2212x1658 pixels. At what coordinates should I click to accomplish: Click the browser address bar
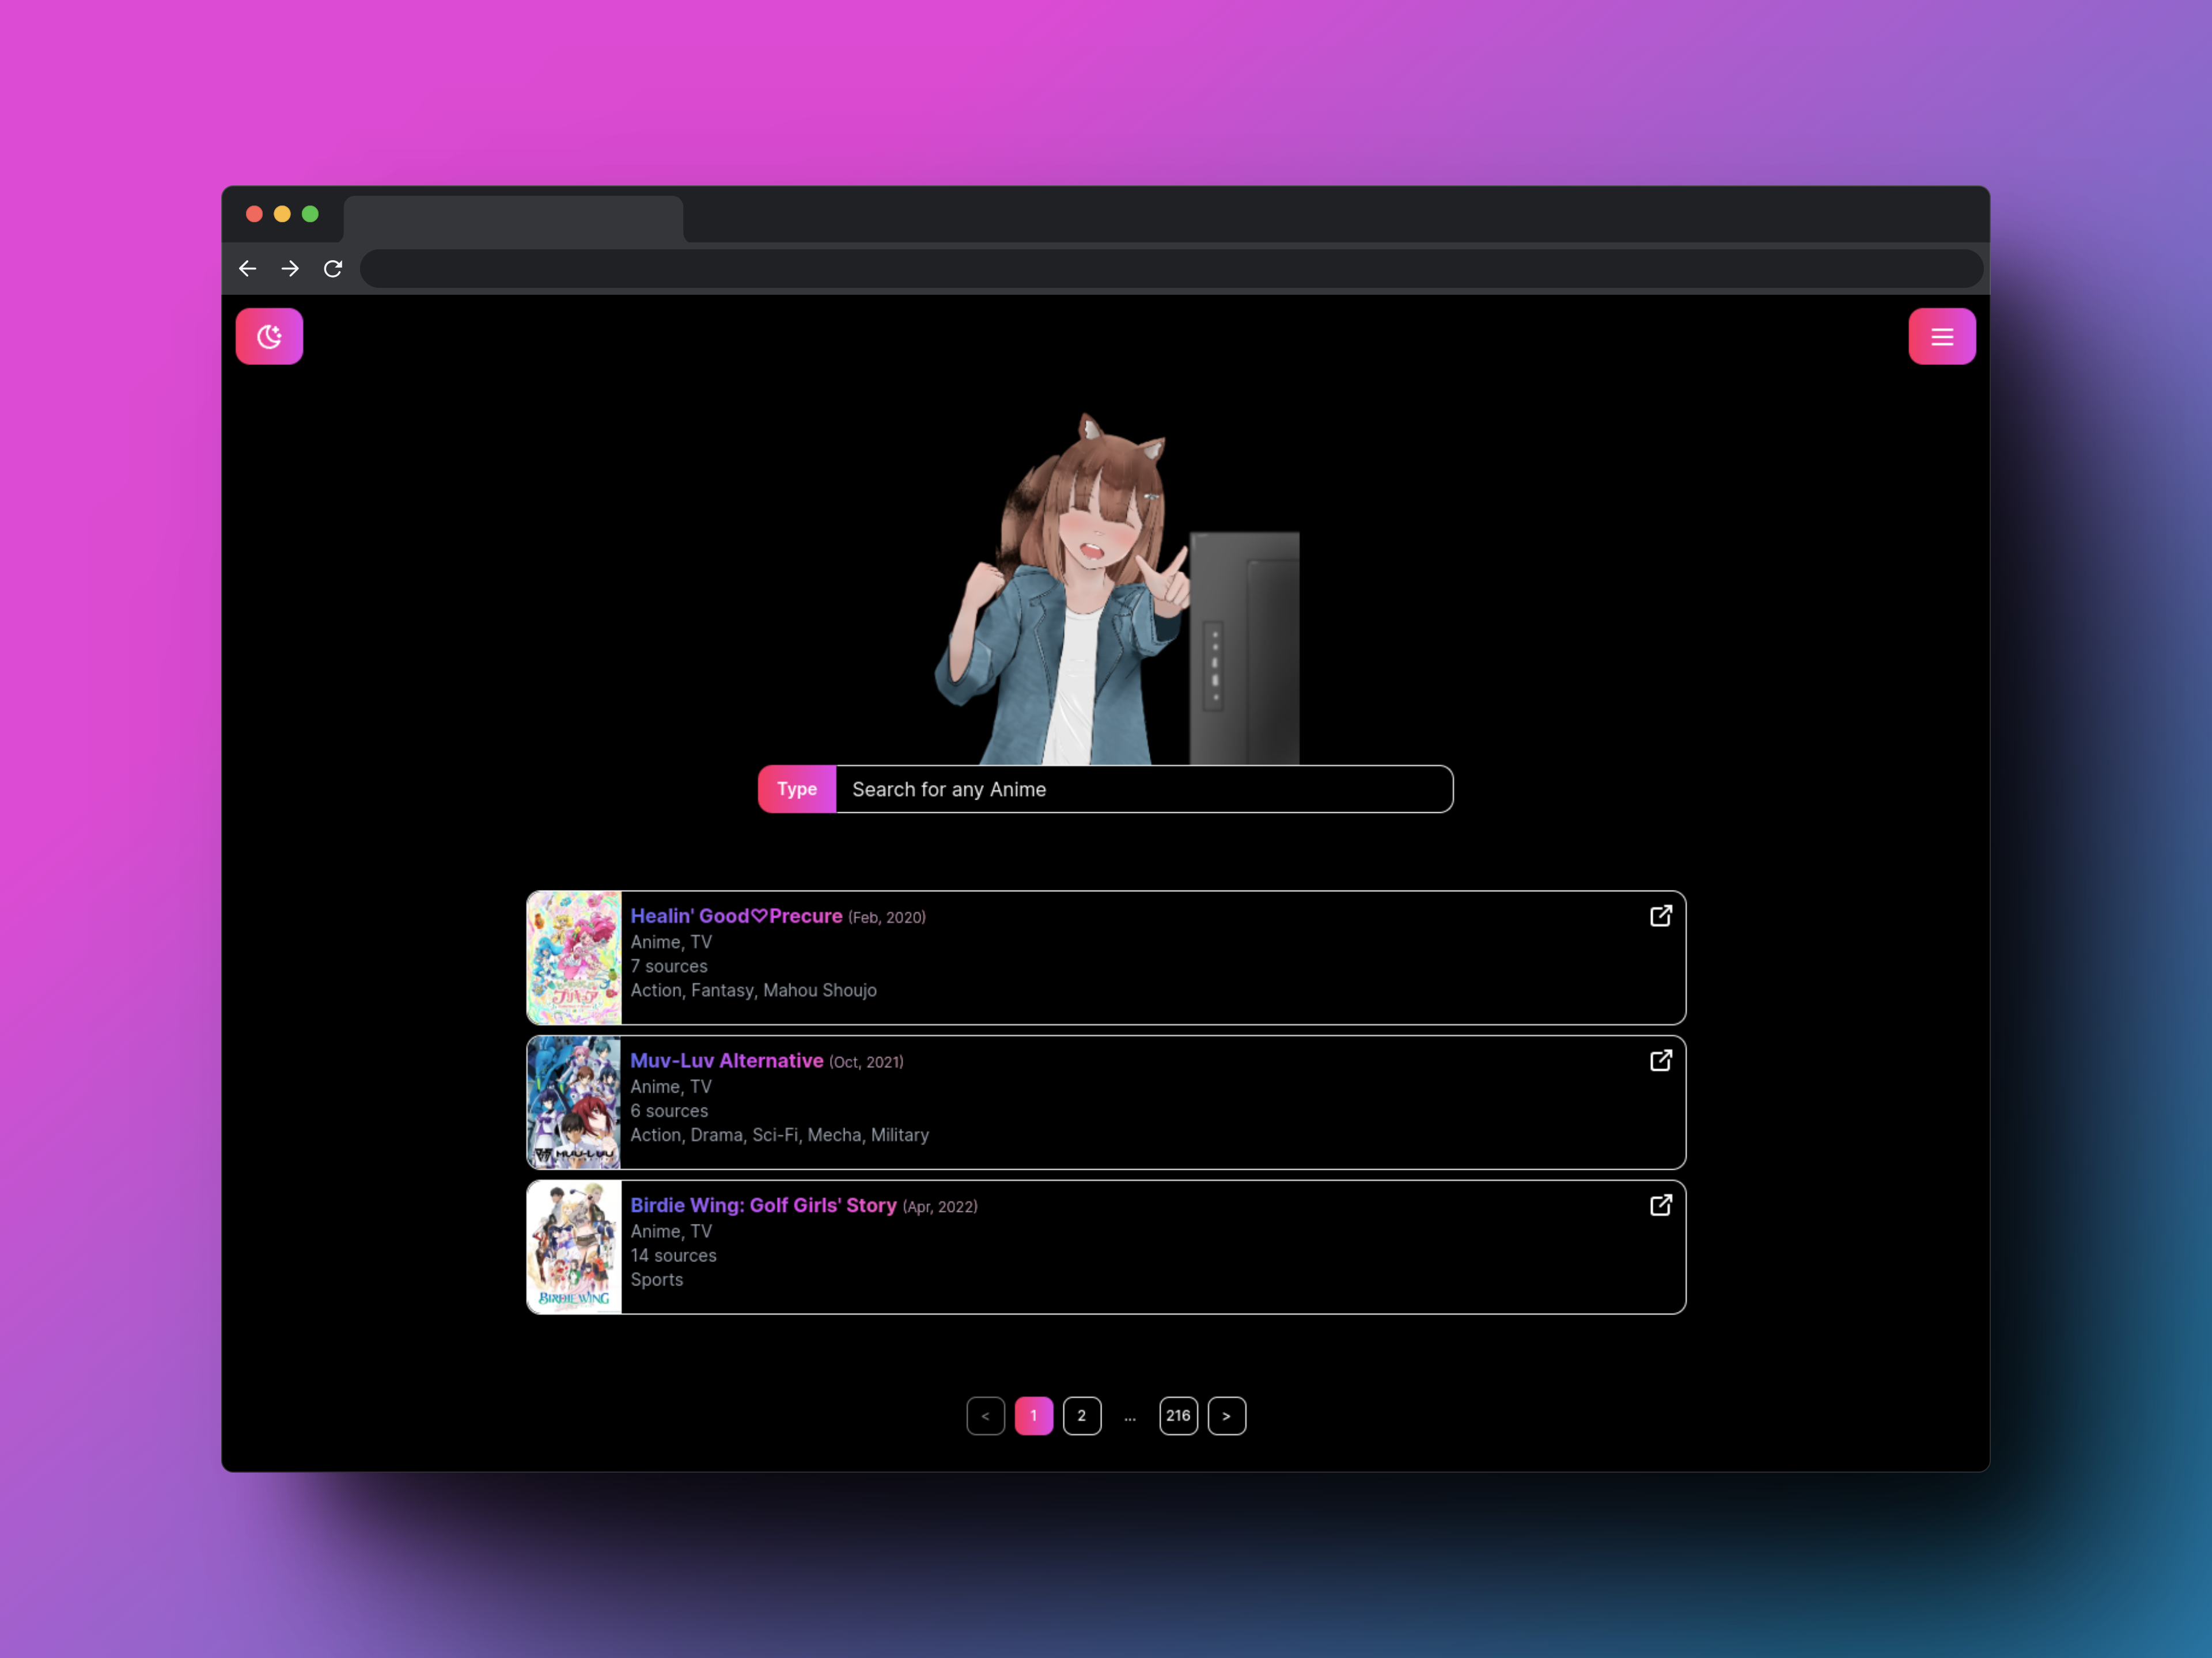(x=1170, y=269)
